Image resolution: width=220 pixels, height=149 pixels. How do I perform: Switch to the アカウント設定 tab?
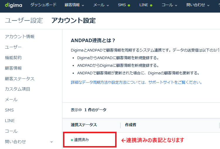(x=74, y=20)
